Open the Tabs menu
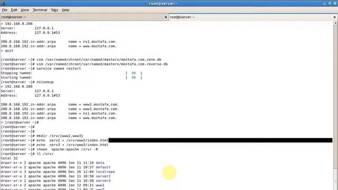 click(x=54, y=10)
